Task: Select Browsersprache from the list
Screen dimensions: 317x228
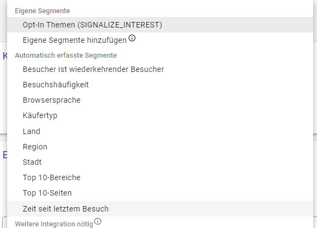Action: pyautogui.click(x=160, y=100)
